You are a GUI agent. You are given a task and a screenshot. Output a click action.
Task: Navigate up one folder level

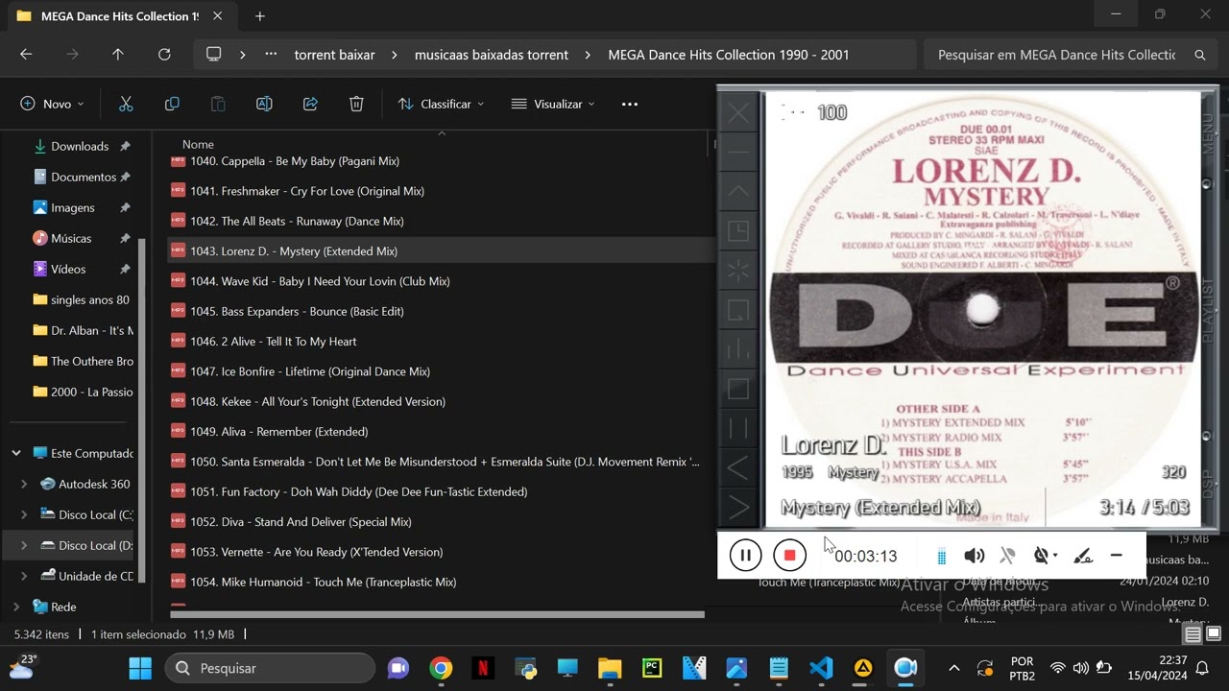(118, 55)
